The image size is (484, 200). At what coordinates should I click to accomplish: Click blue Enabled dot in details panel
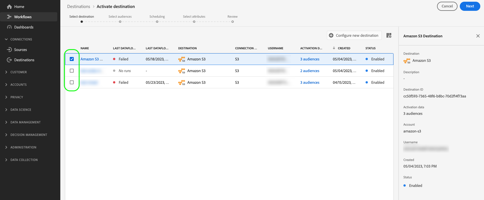[x=405, y=185]
